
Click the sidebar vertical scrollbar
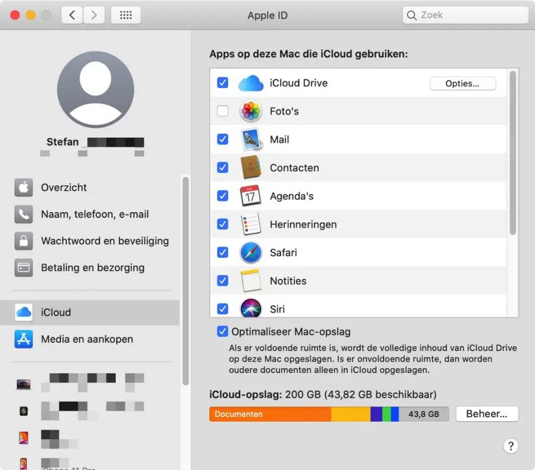(x=185, y=281)
